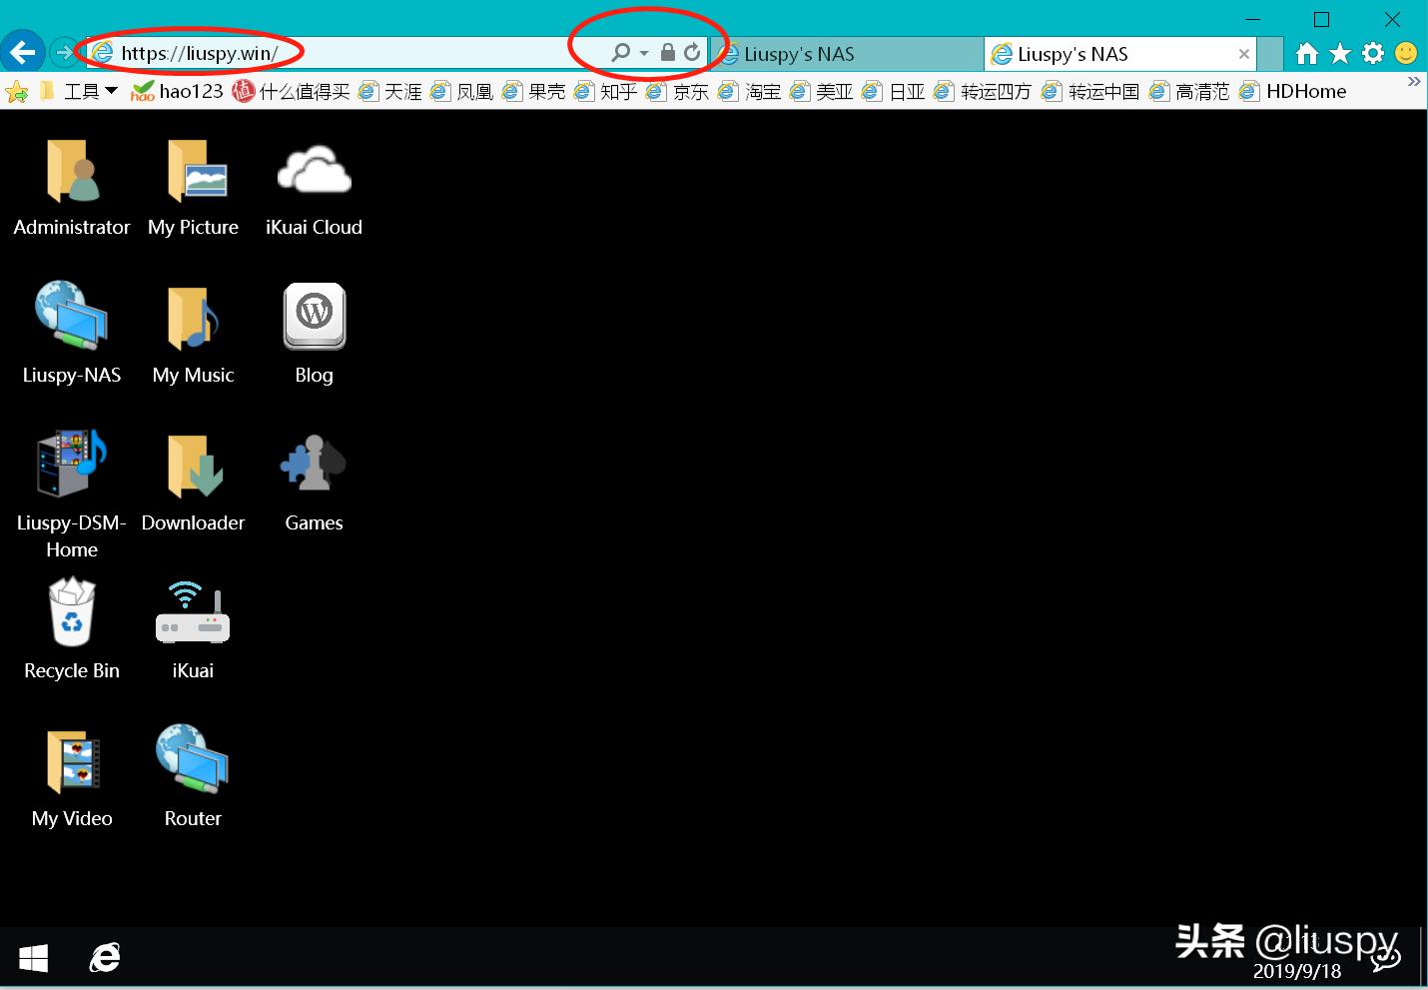Expand the 工具 favorites folder dropdown
The image size is (1428, 990).
(79, 92)
